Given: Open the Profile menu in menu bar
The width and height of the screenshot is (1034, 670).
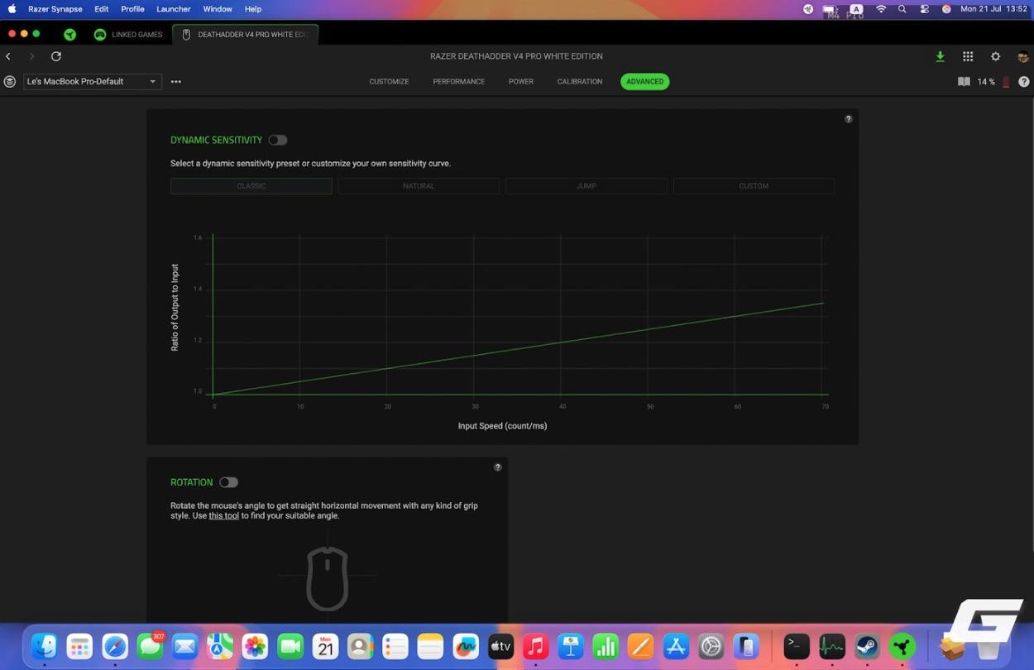Looking at the screenshot, I should pos(132,9).
